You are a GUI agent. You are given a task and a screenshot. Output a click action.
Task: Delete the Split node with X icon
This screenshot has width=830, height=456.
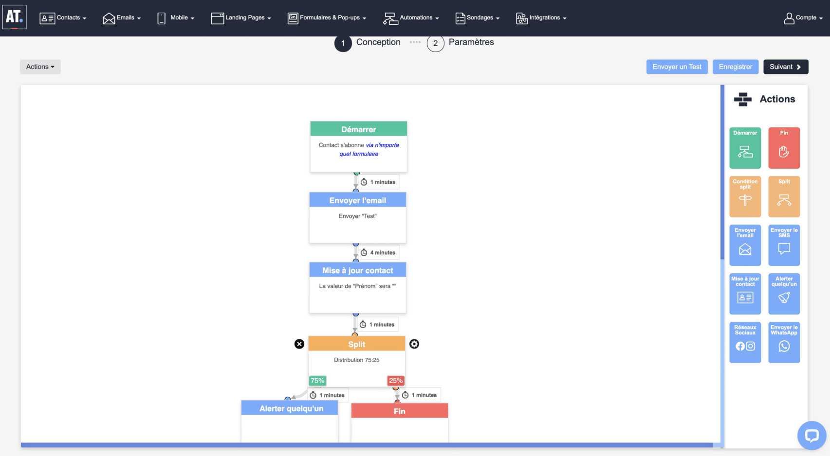tap(299, 344)
